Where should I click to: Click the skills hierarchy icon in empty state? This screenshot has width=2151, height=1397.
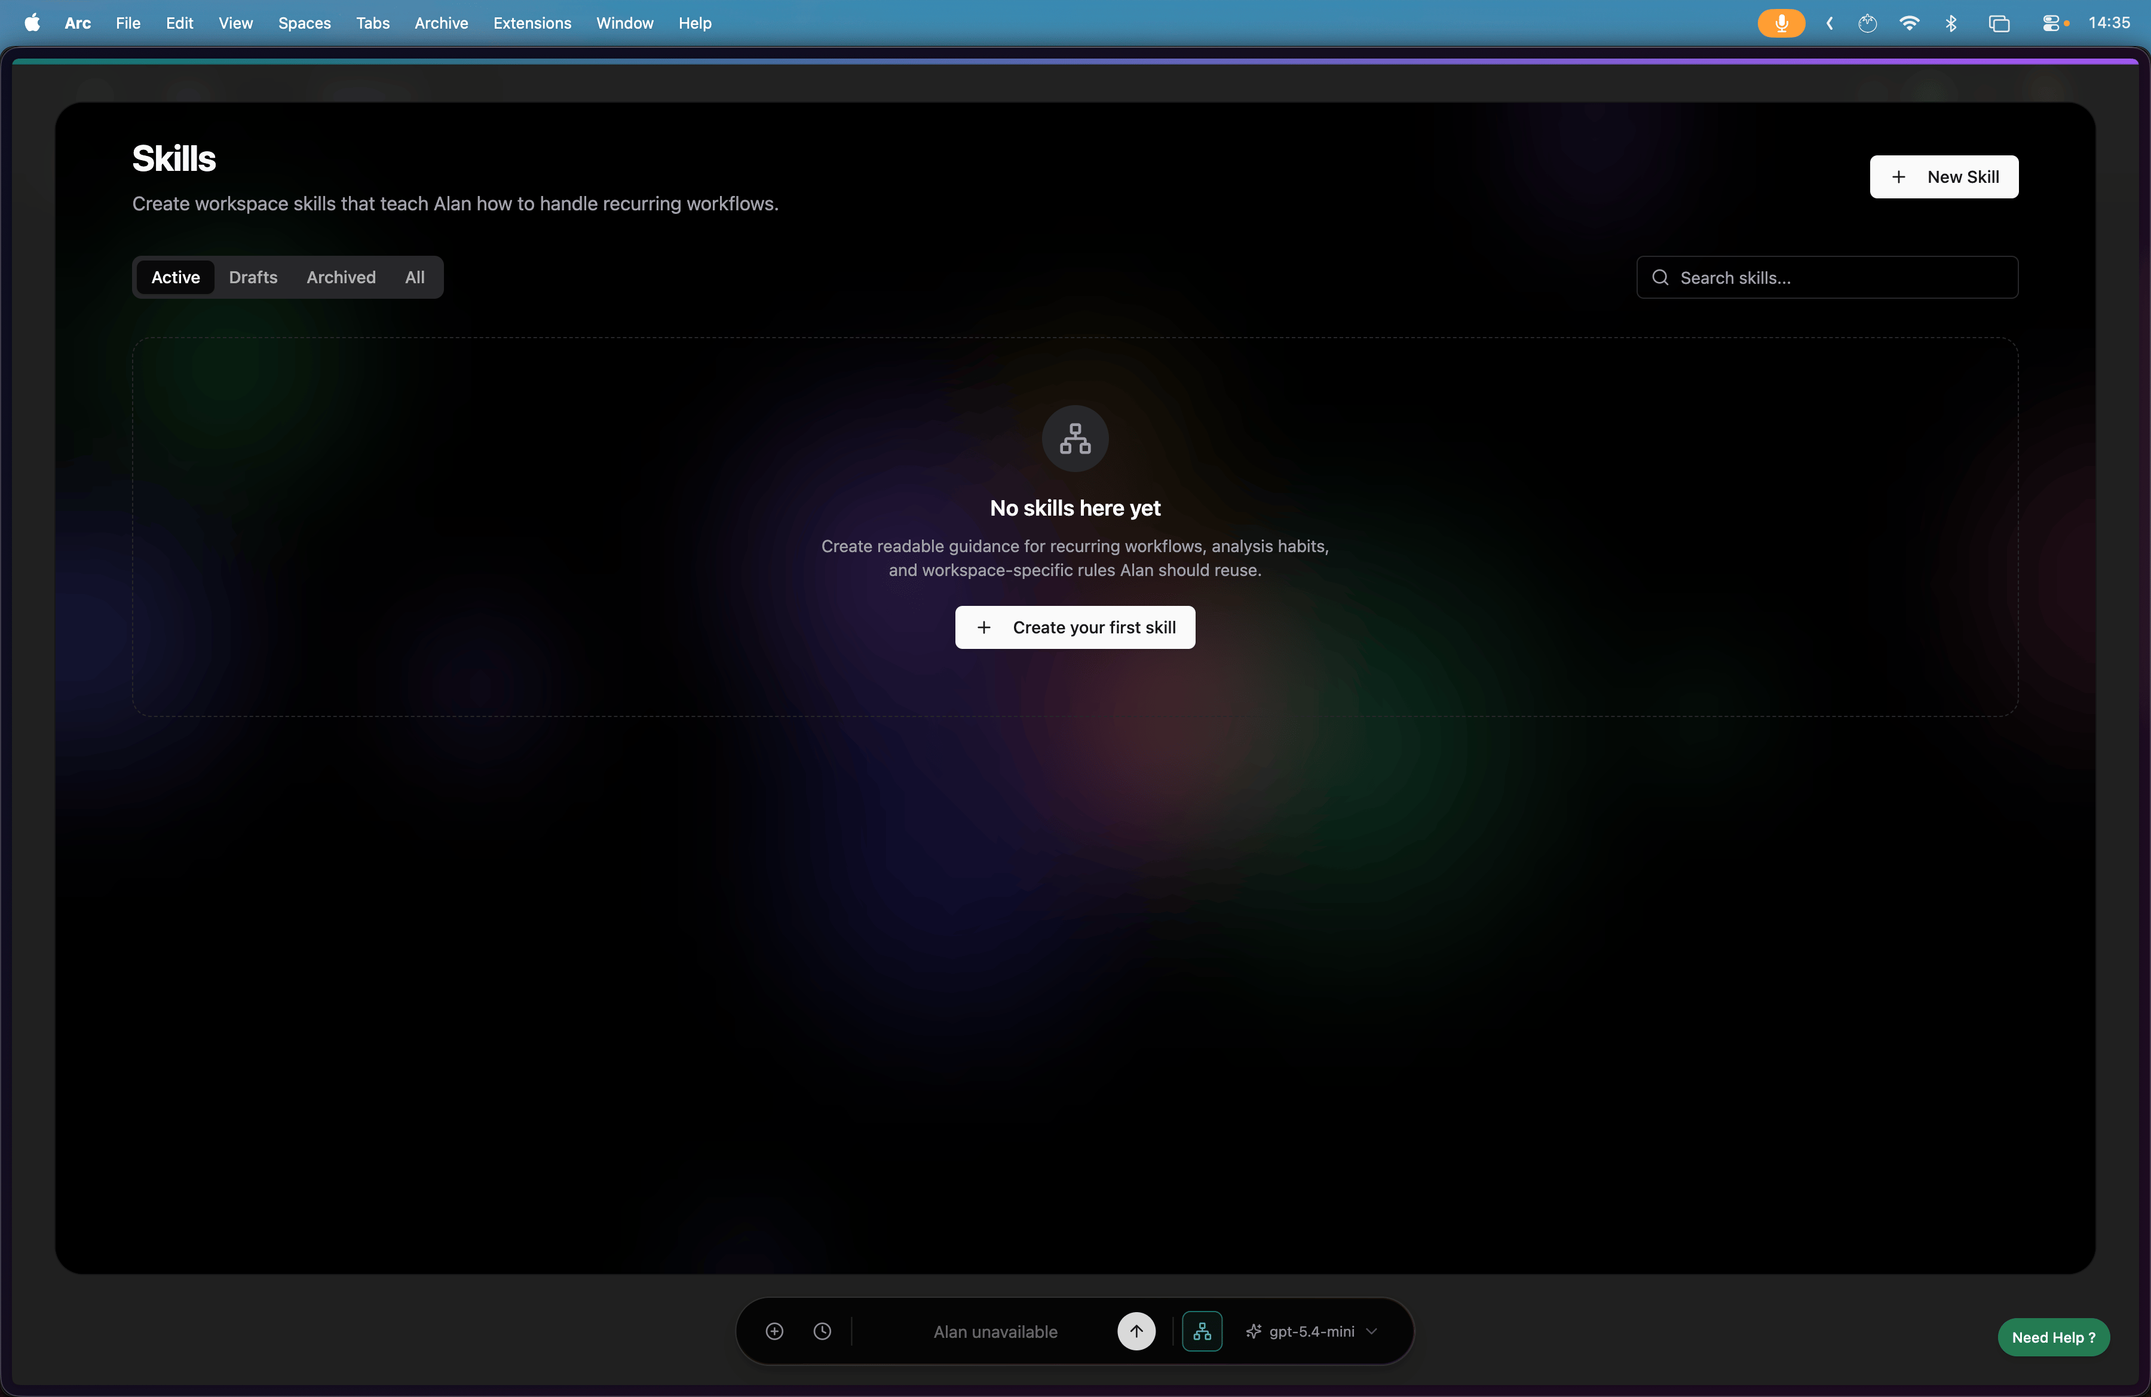tap(1074, 438)
